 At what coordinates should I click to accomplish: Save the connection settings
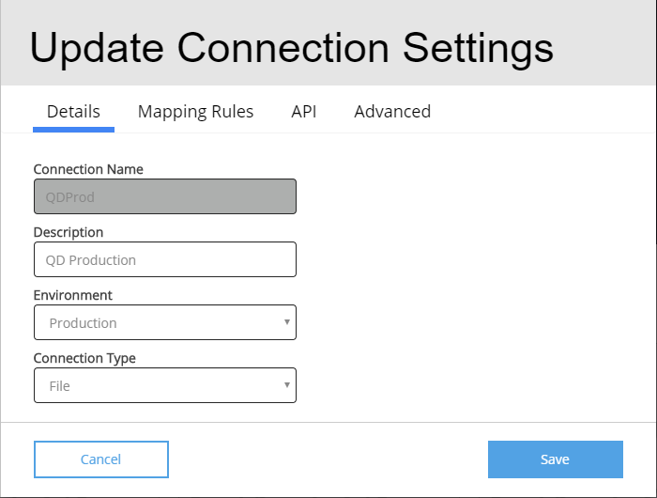click(556, 459)
